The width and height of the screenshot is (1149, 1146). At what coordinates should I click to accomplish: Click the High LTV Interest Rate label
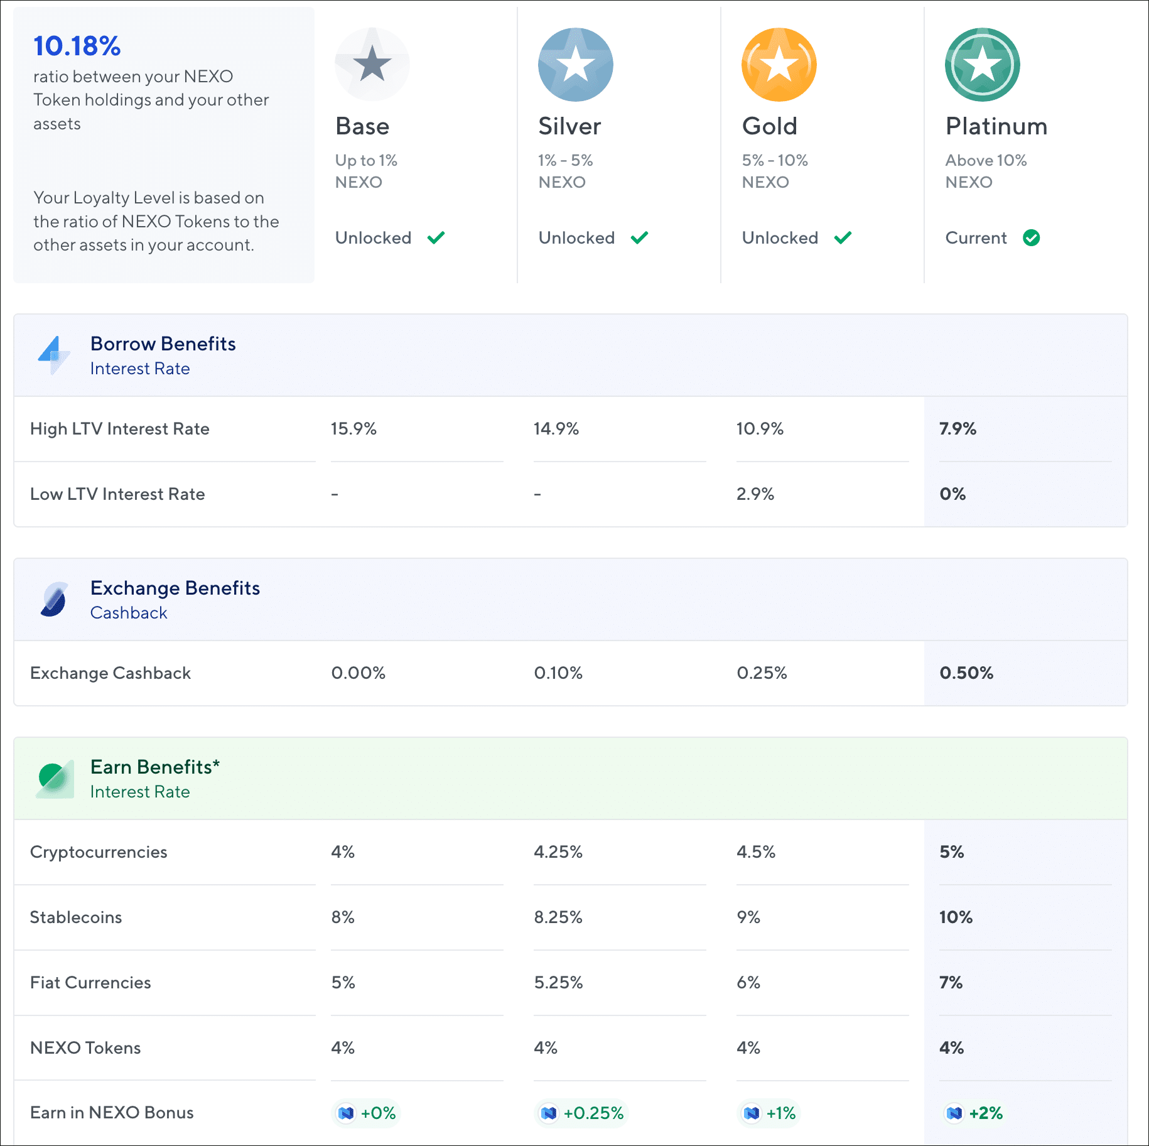coord(120,429)
